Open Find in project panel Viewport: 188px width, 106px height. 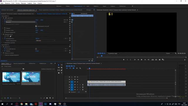[x=44, y=98]
